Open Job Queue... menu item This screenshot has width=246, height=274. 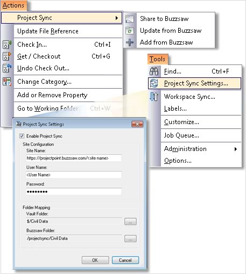195,135
